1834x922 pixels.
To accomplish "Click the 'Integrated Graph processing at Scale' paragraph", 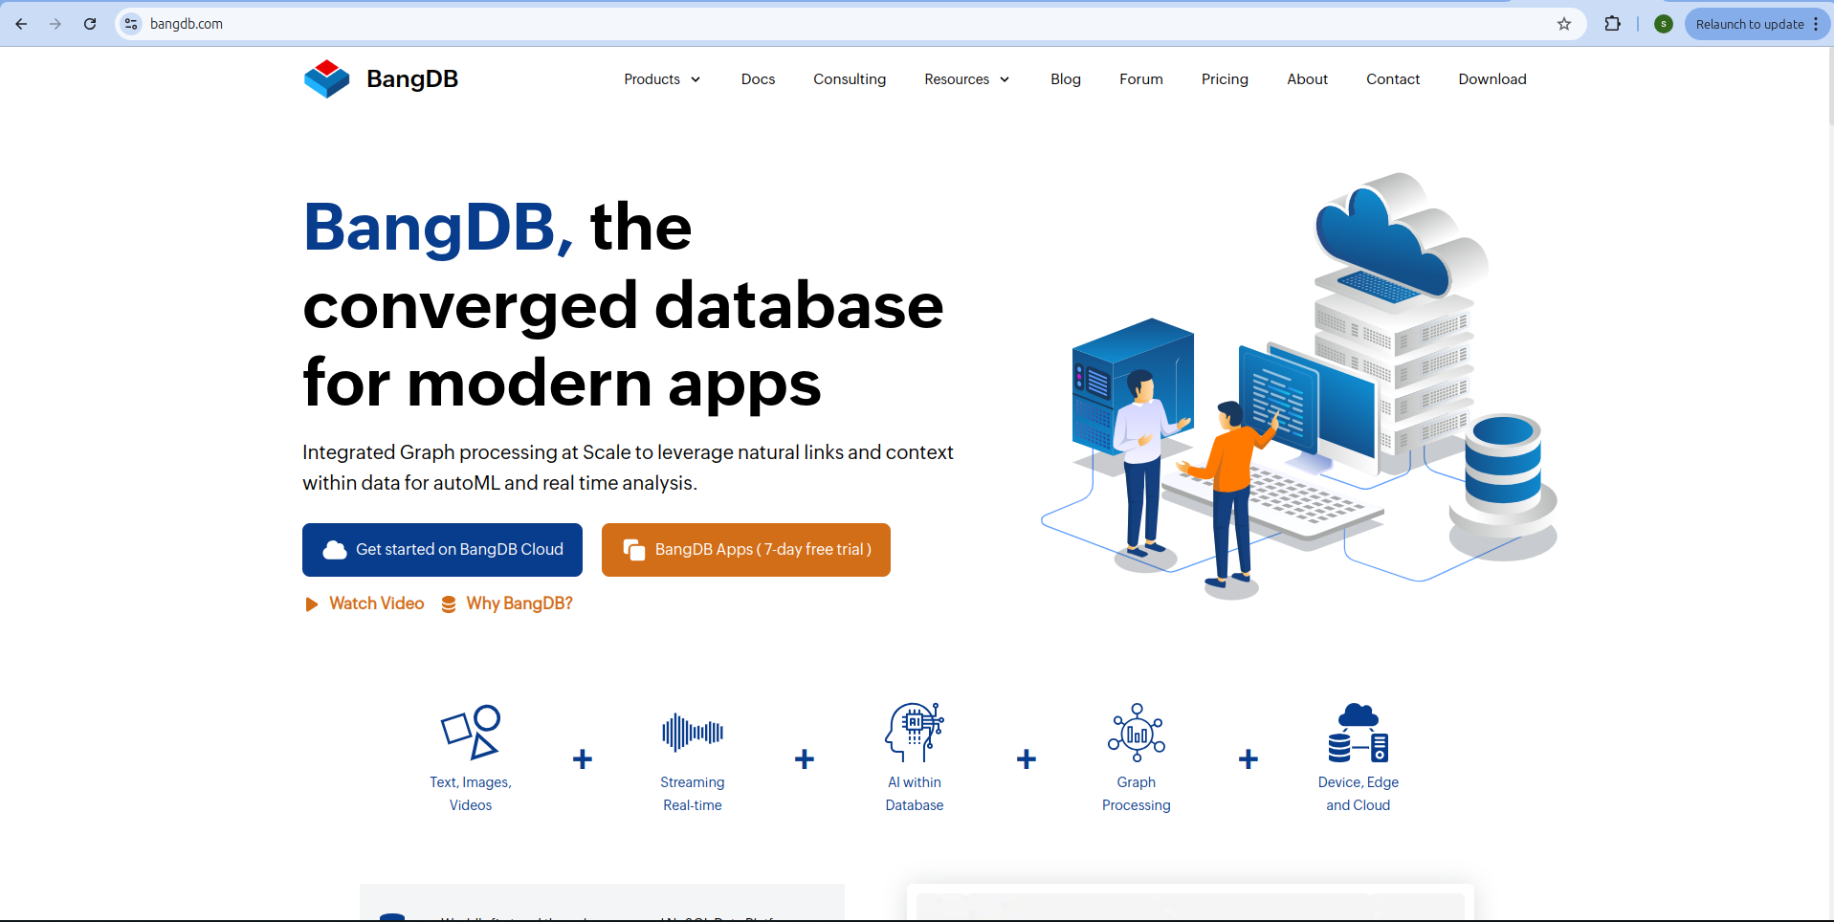I will tap(628, 468).
